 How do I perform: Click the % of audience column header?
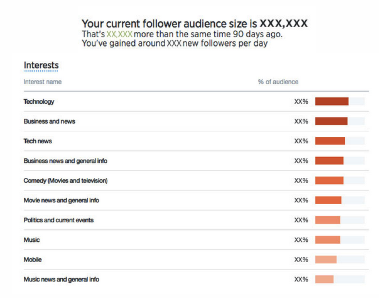[278, 82]
